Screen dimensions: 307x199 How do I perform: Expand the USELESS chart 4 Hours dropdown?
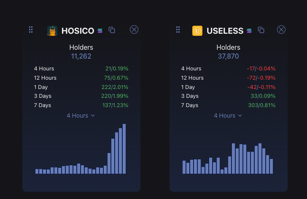(x=228, y=116)
